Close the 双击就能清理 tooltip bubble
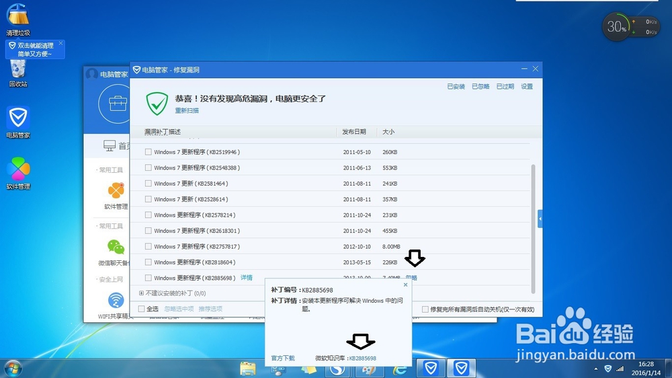 61,43
